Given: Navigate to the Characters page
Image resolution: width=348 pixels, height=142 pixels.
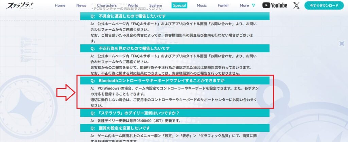Looking at the screenshot, I should pos(107,5).
